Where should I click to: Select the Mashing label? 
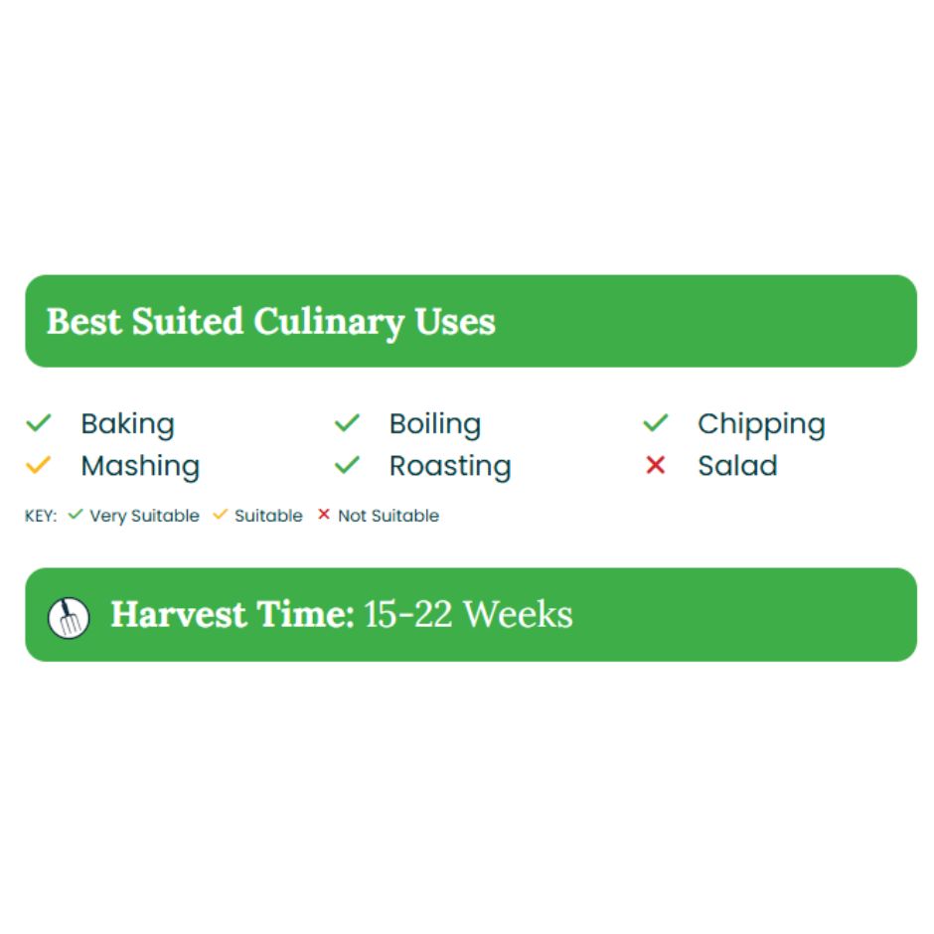(140, 466)
